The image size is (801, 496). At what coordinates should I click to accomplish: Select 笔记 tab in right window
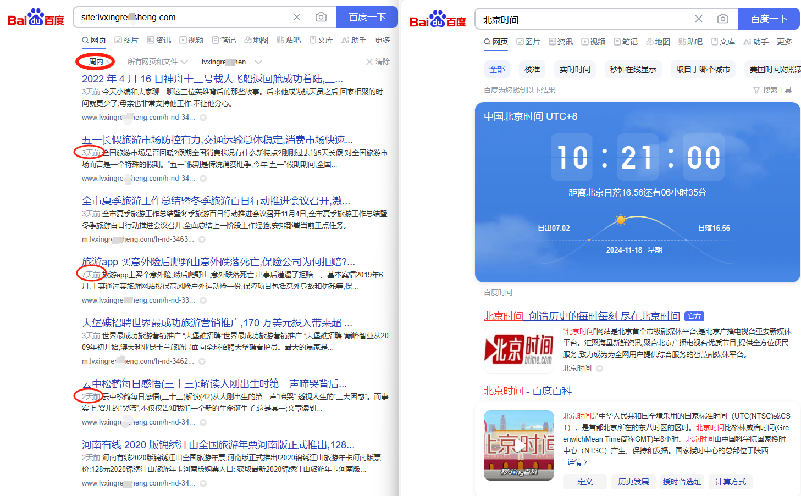click(626, 42)
